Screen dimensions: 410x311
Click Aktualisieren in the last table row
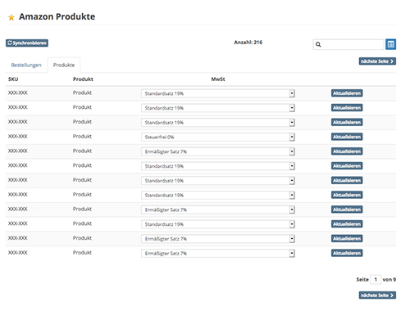pos(347,253)
